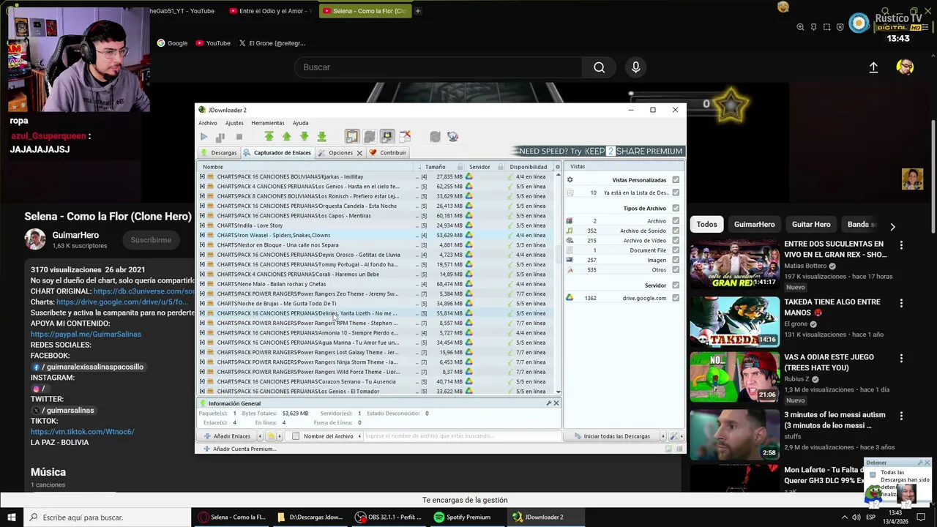Click YouTube voice search microphone icon

pos(635,67)
